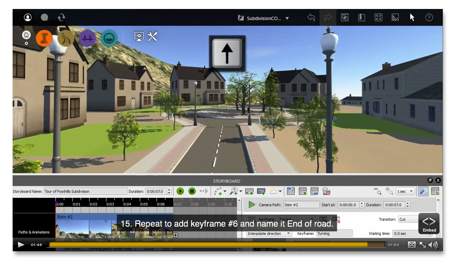Open the SubdivisionCO model dropdown
This screenshot has height=276, width=465.
(287, 18)
